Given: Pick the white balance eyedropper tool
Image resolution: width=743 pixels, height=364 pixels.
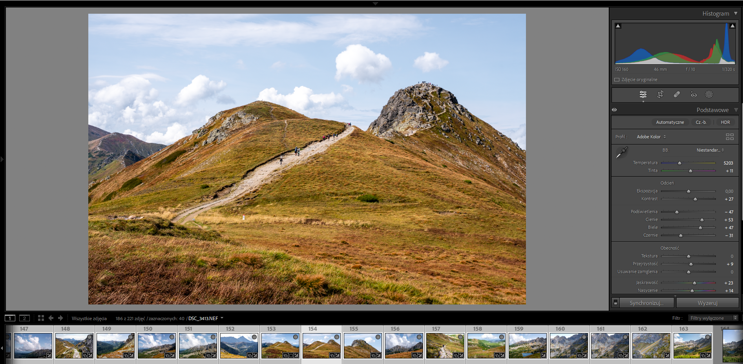Looking at the screenshot, I should (621, 153).
